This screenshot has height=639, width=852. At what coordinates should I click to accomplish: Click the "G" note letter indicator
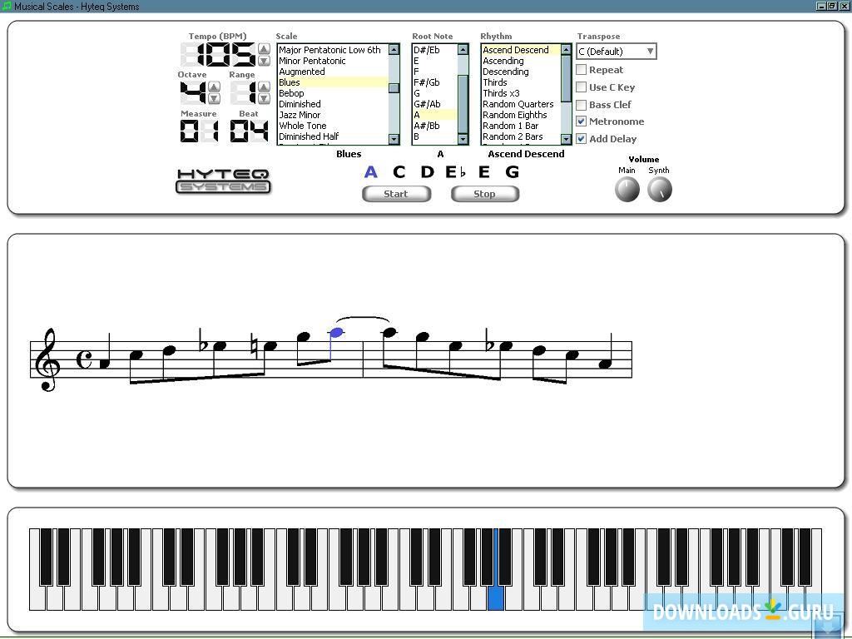click(x=513, y=171)
